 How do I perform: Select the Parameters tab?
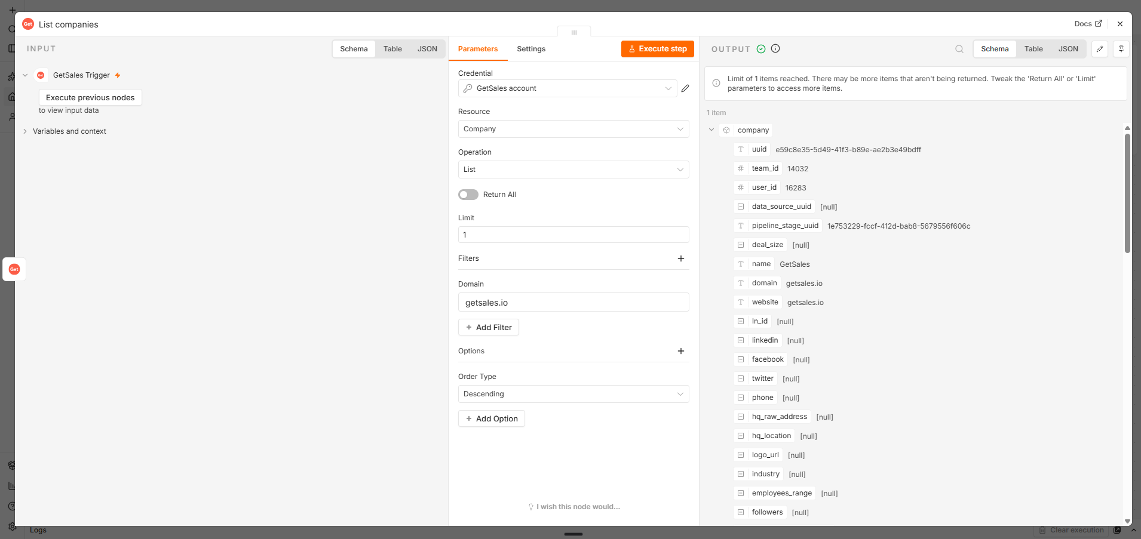click(478, 49)
